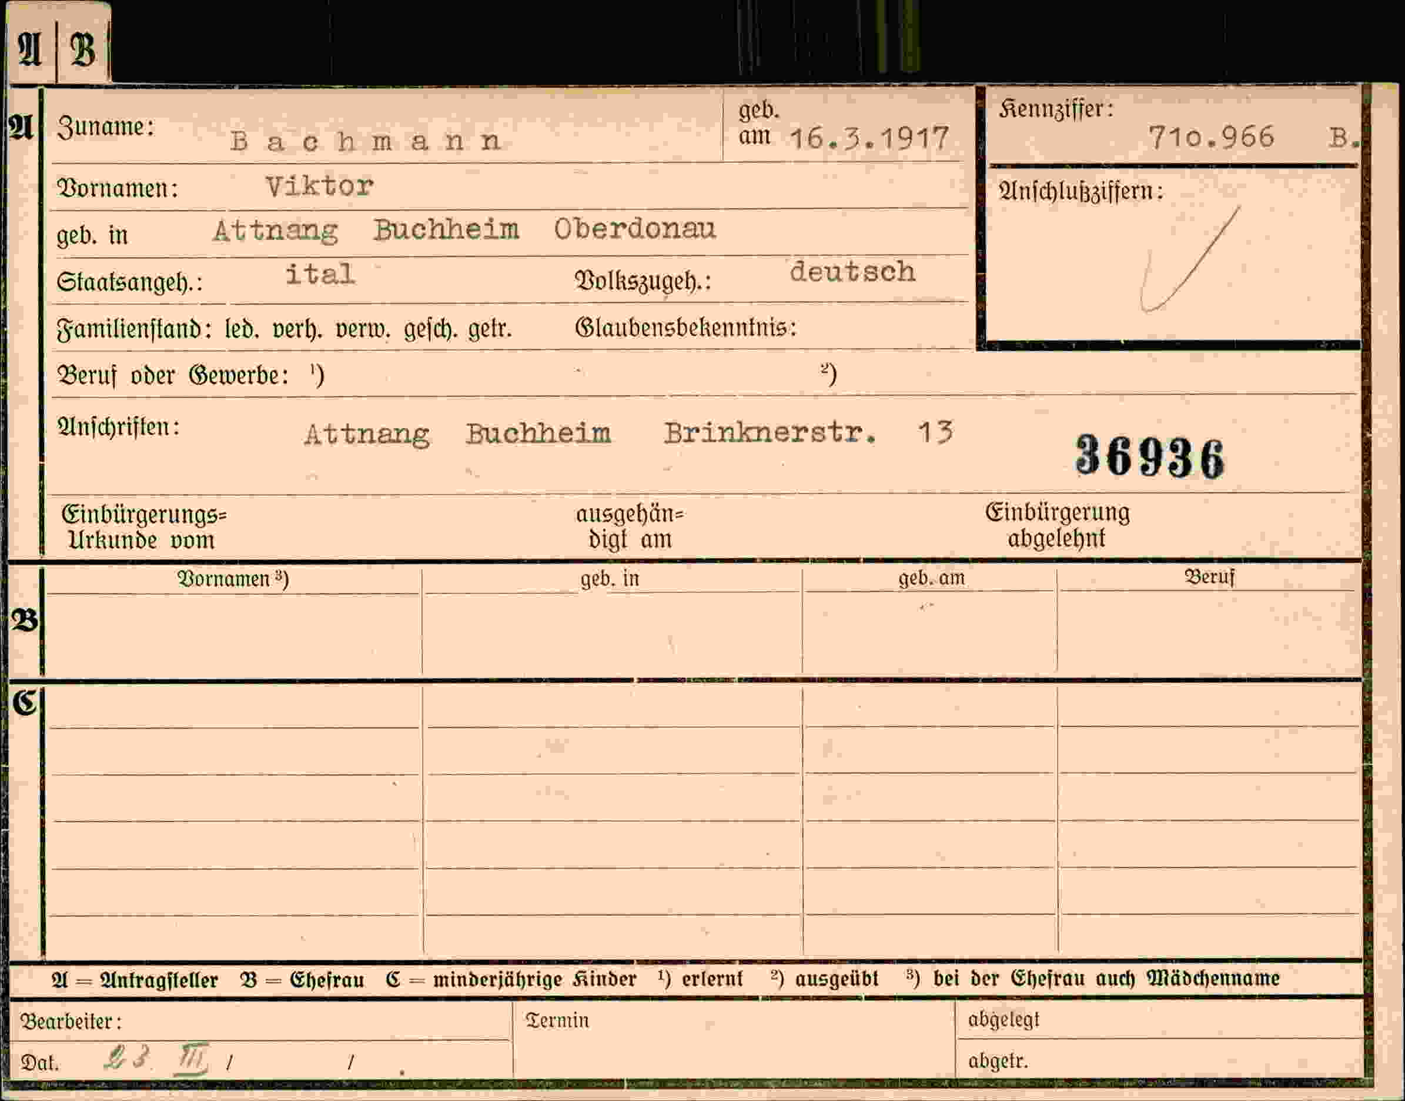Image resolution: width=1405 pixels, height=1101 pixels.
Task: Click the handwritten checkmark under Anschlußziffern
Action: [x=1189, y=260]
